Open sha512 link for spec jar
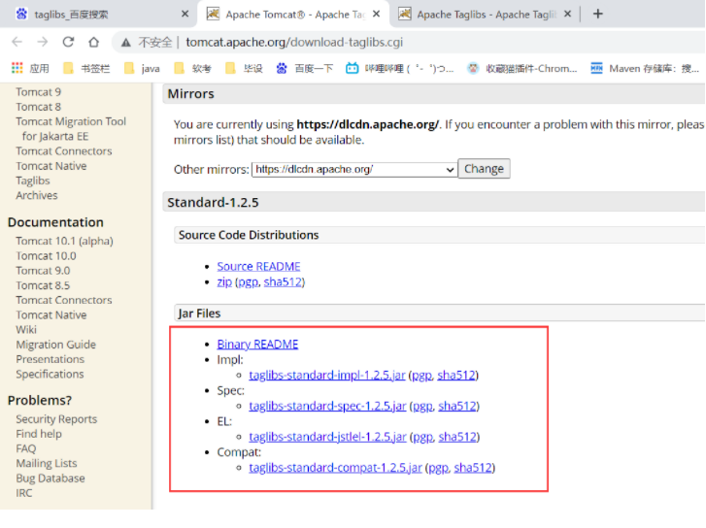 click(457, 406)
